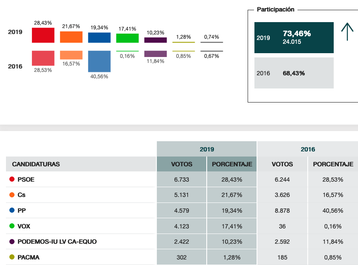Viewport: 358px width, 265px height.
Task: Click the 0,16% label in the bar chart
Action: [x=127, y=56]
